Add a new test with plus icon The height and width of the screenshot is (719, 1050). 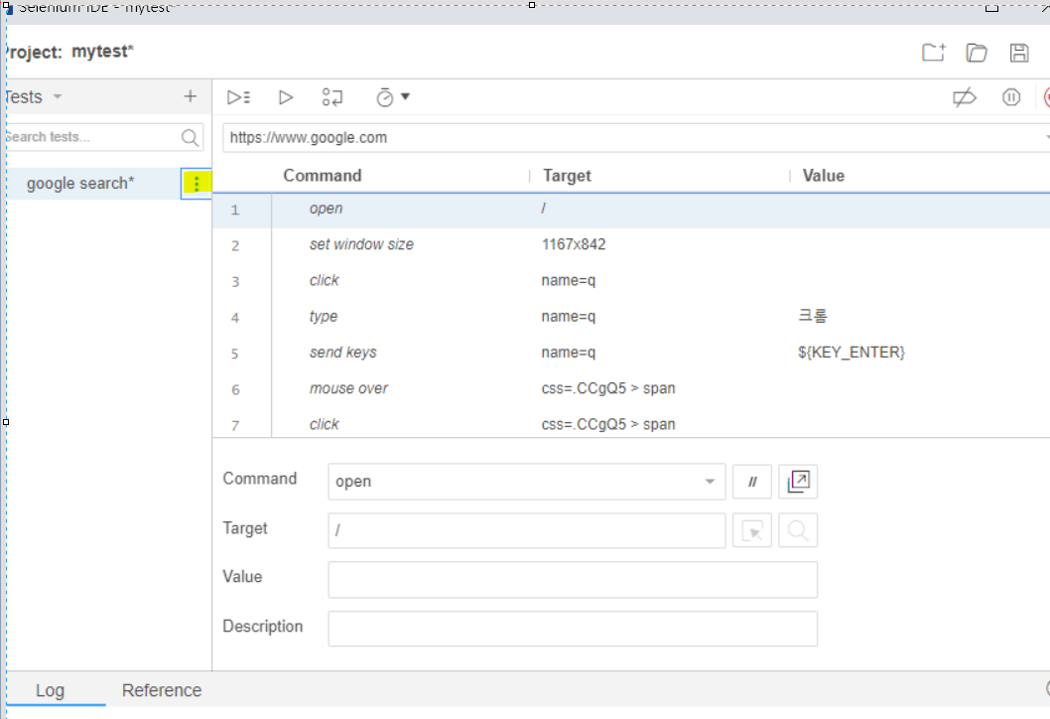191,96
